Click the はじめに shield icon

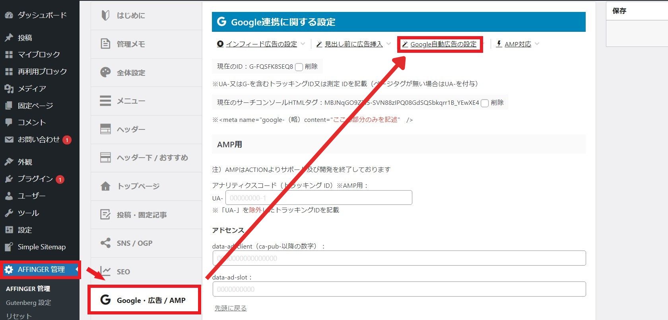click(105, 15)
